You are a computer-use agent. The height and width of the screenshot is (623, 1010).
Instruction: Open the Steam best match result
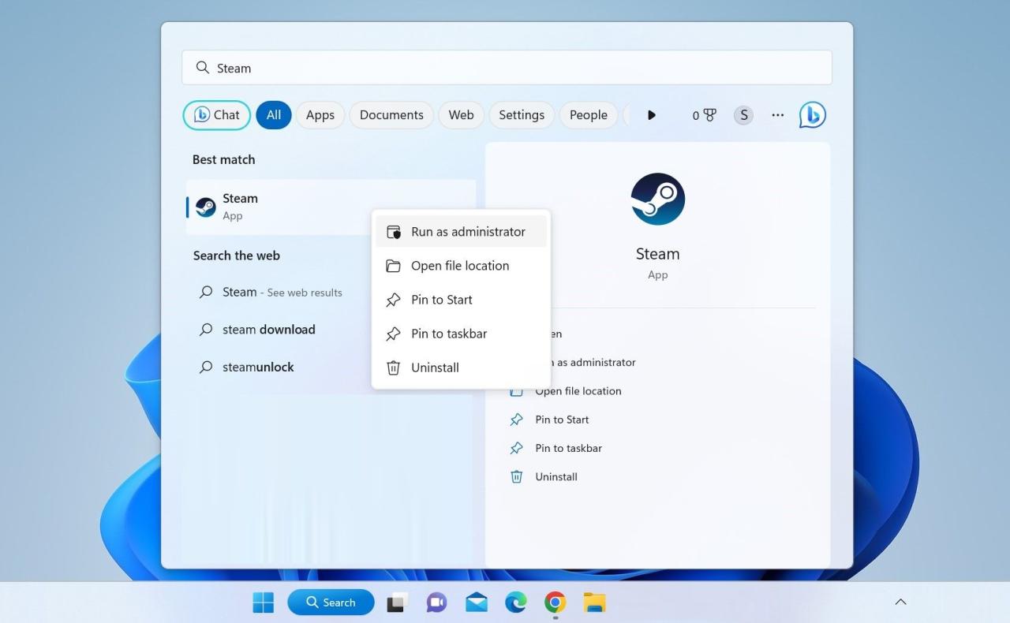331,207
